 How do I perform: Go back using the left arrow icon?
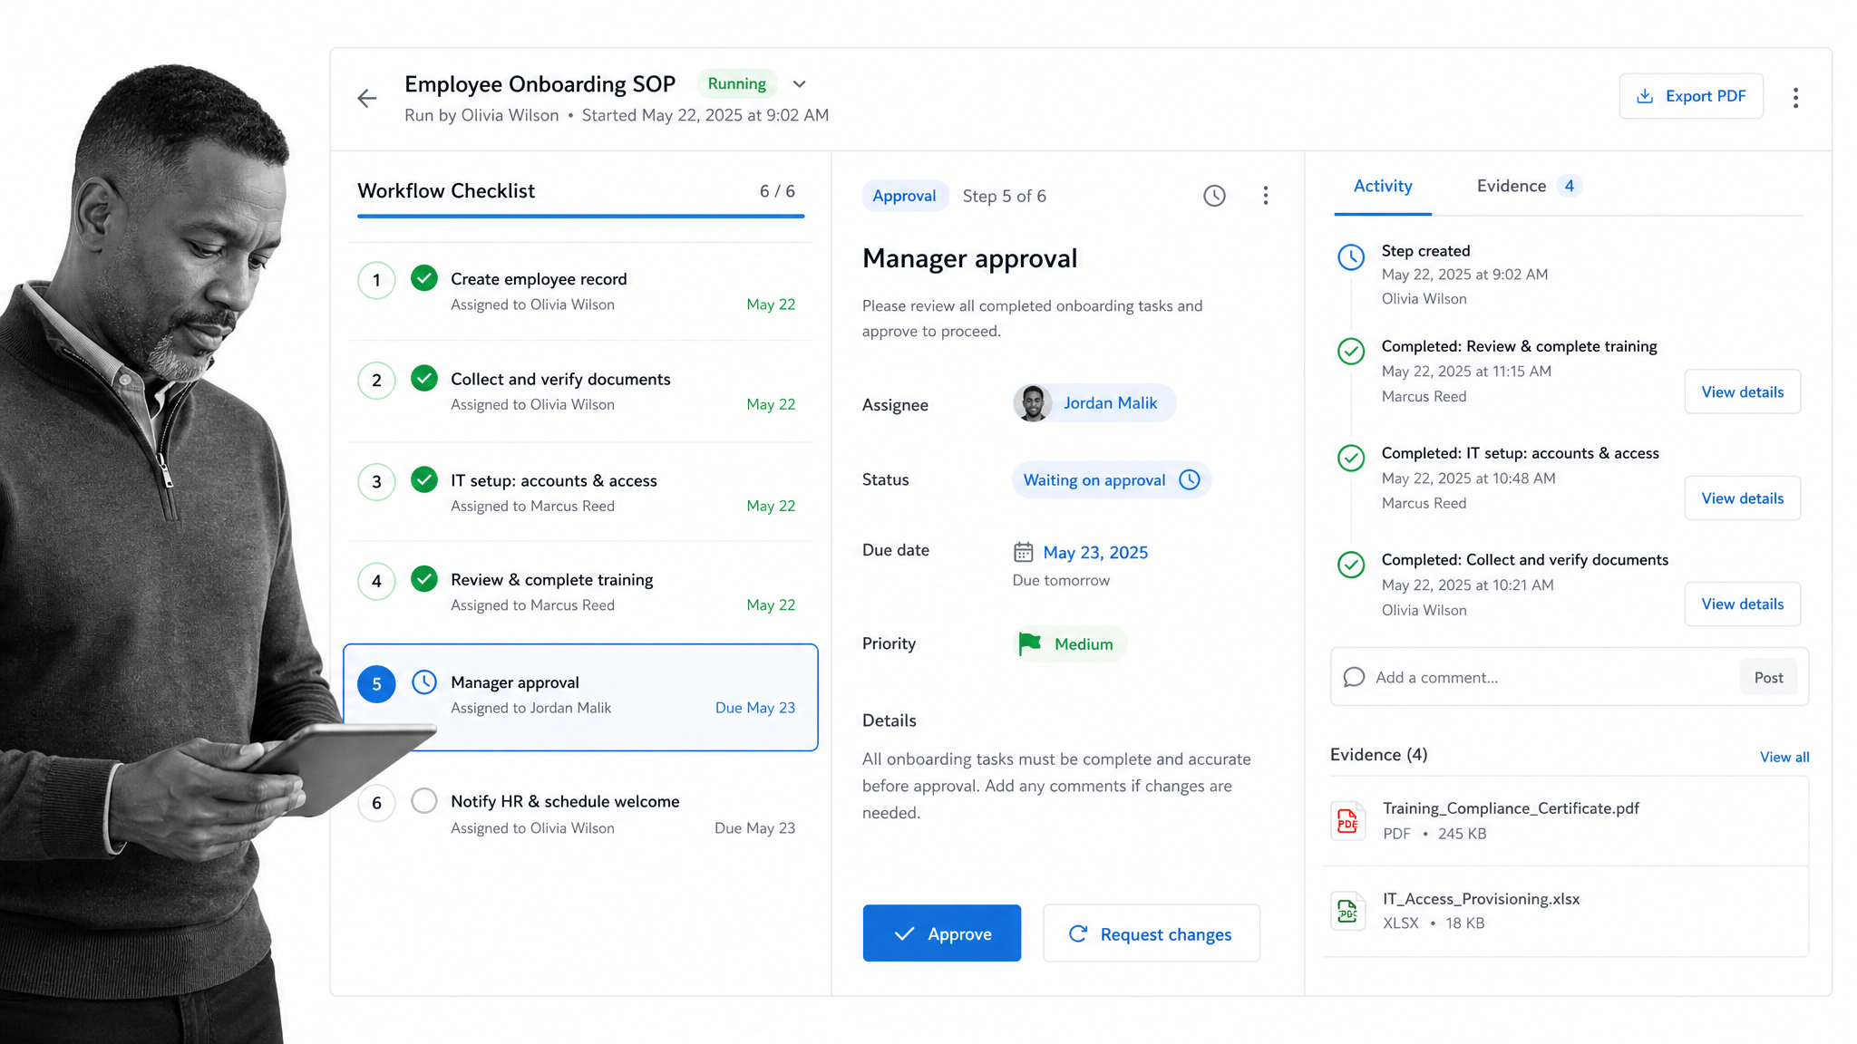tap(367, 98)
